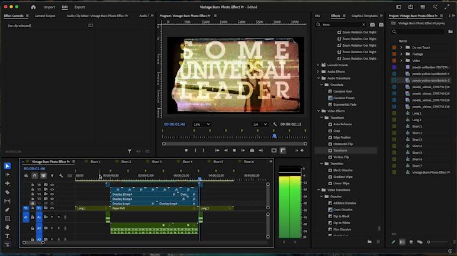Click Export Frame camera button
Viewport: 457px width, 256px height.
[252, 150]
